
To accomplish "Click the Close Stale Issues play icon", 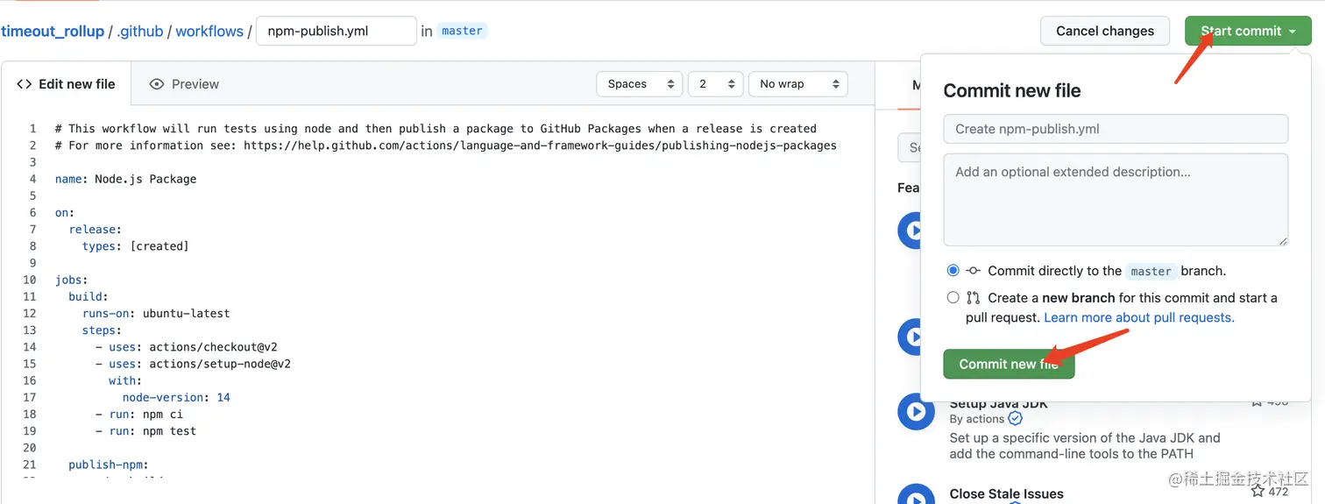I will coord(916,495).
